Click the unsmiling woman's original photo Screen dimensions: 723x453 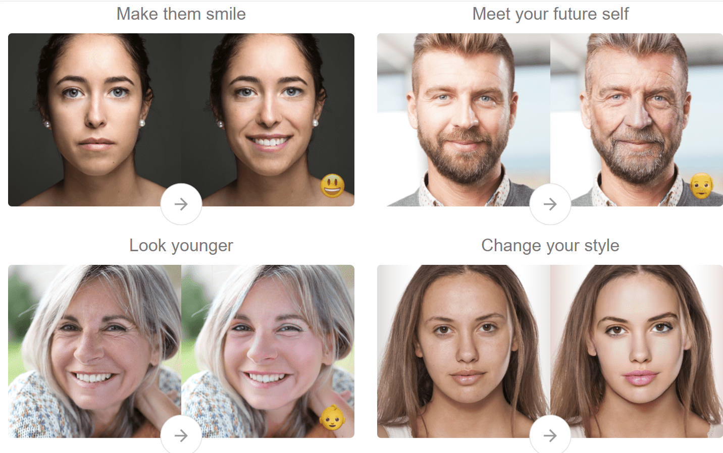pos(94,120)
